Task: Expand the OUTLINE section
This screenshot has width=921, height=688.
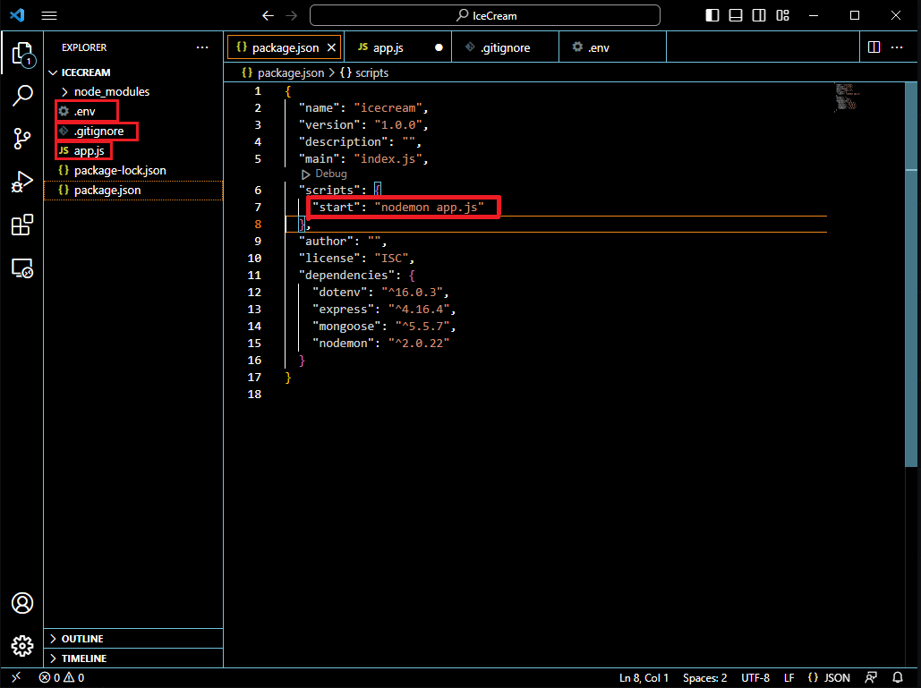Action: [x=134, y=639]
